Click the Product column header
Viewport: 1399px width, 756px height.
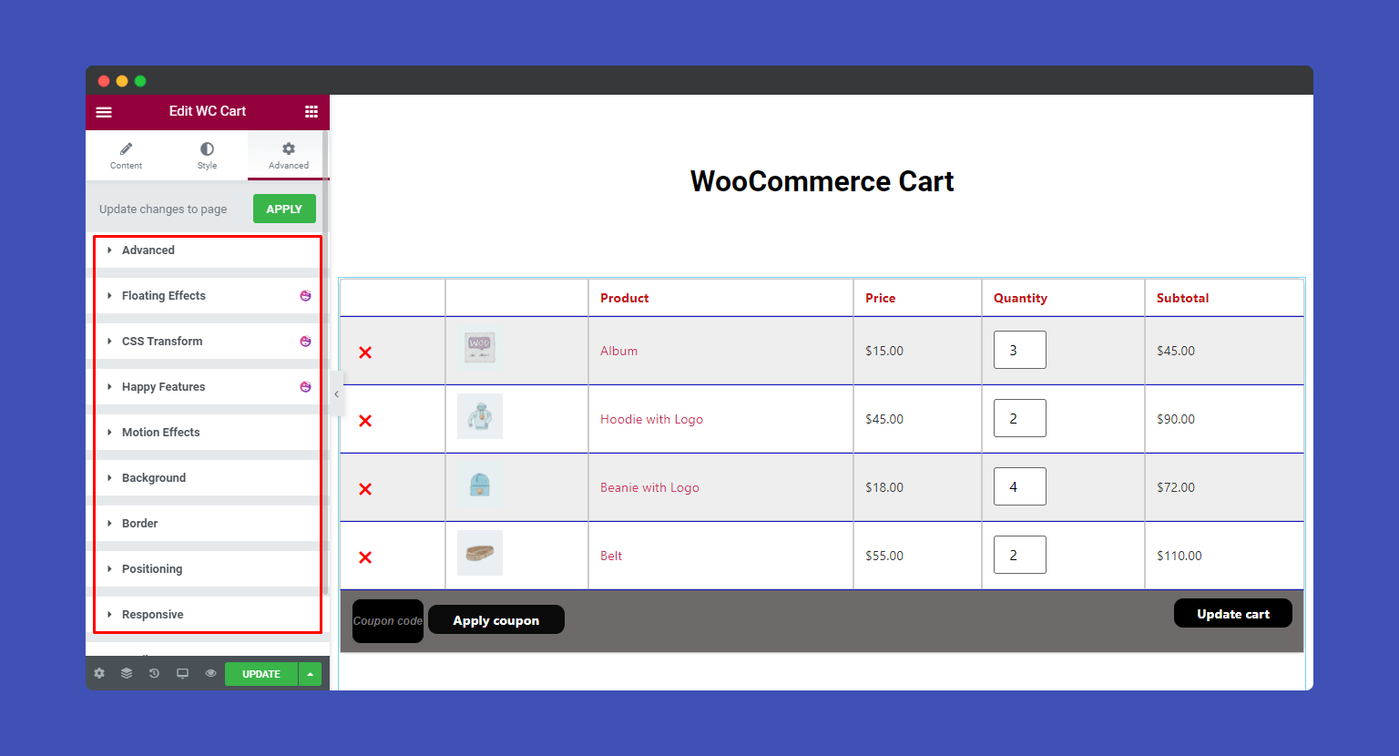(x=625, y=298)
